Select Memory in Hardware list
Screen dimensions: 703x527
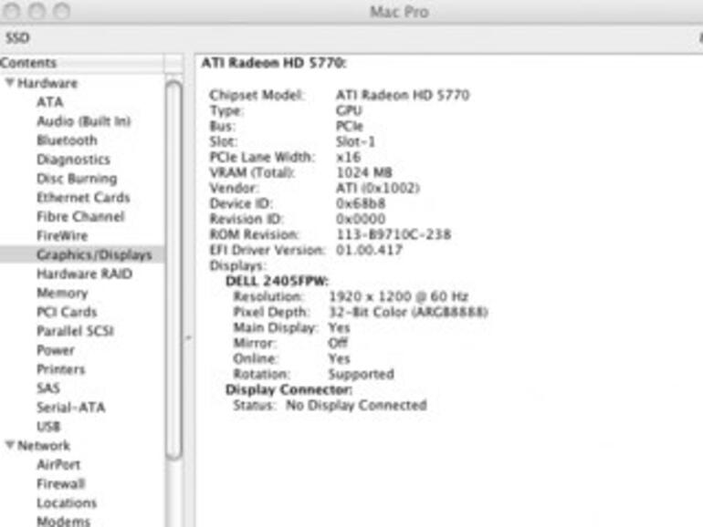(x=62, y=293)
